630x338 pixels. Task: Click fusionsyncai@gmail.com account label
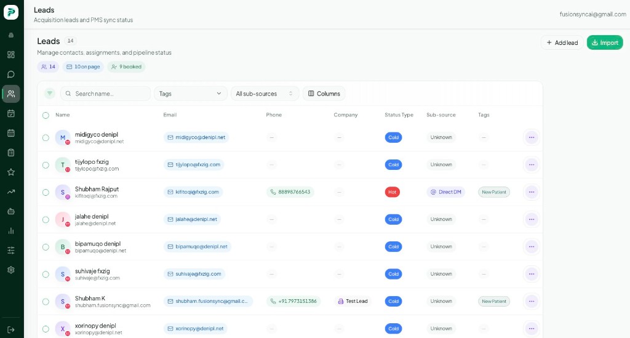[592, 15]
